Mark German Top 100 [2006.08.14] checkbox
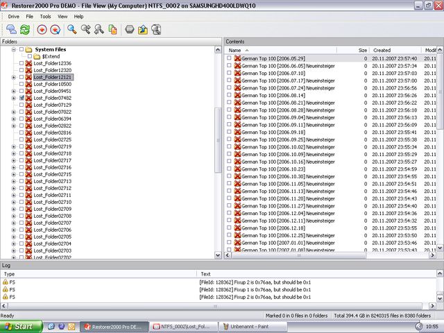Screen dimensions: 444x333 point(229,95)
